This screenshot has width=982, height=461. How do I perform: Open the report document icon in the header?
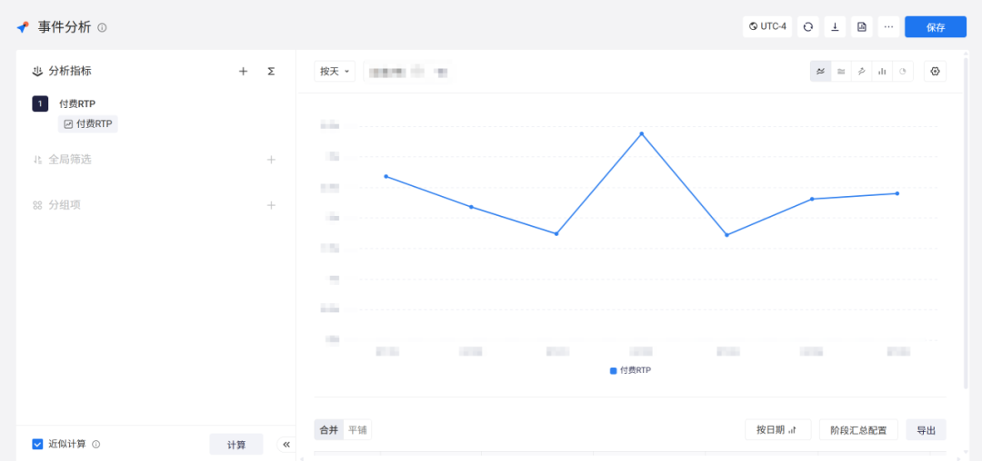coord(862,27)
